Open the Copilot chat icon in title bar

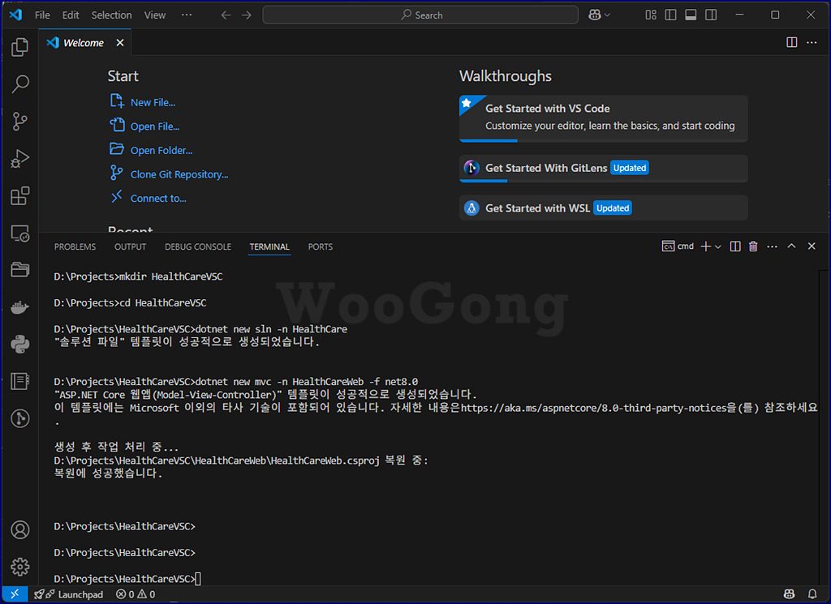[595, 15]
